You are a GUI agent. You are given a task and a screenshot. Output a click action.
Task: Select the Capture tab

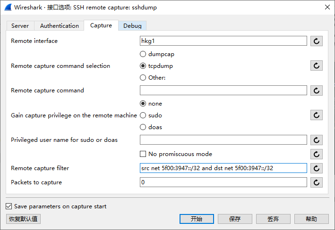coord(101,25)
